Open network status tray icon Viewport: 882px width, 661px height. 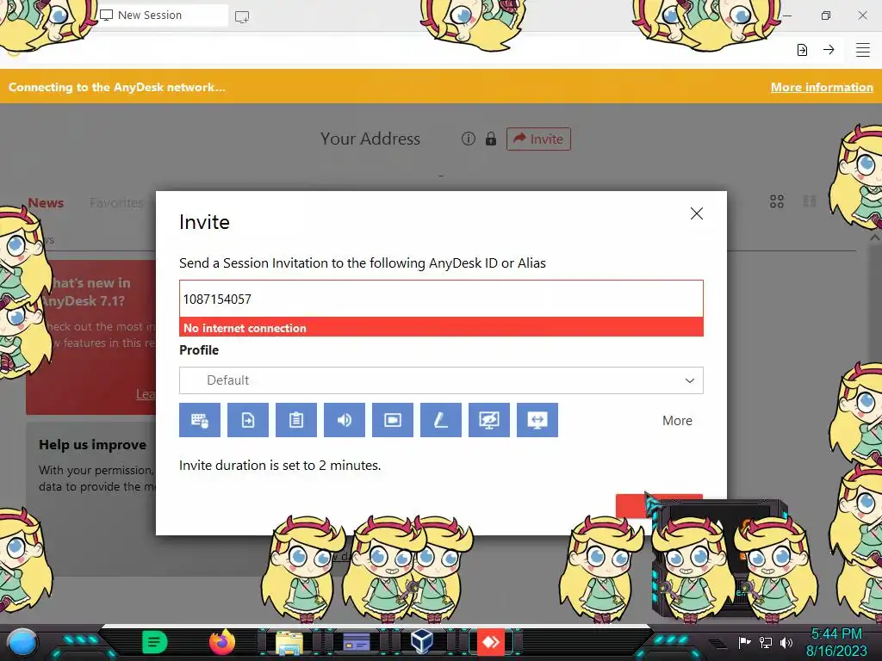click(x=766, y=642)
